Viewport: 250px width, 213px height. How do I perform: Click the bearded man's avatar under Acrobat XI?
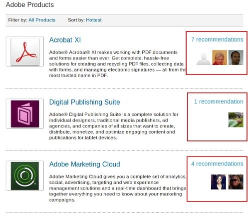pos(236,57)
